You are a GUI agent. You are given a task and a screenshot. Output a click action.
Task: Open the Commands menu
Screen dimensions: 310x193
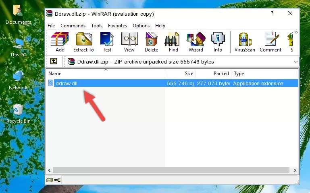(73, 26)
